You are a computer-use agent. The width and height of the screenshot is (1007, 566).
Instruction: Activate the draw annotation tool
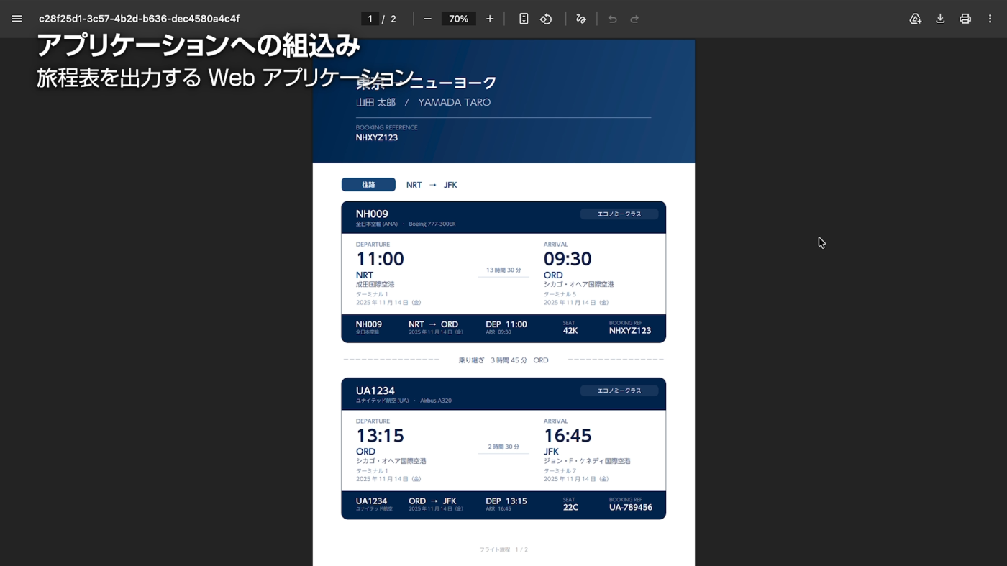(x=581, y=19)
